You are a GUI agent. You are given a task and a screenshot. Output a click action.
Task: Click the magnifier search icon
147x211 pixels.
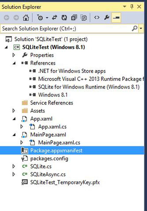(x=135, y=28)
